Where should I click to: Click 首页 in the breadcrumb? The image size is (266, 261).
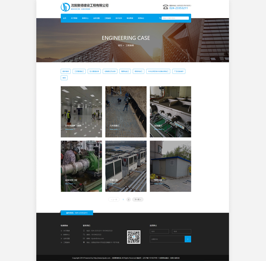coord(120,46)
